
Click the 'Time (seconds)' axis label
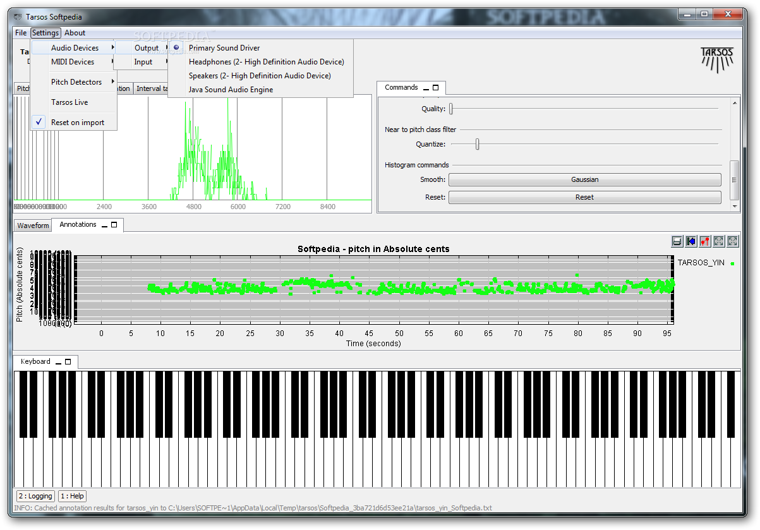[373, 344]
